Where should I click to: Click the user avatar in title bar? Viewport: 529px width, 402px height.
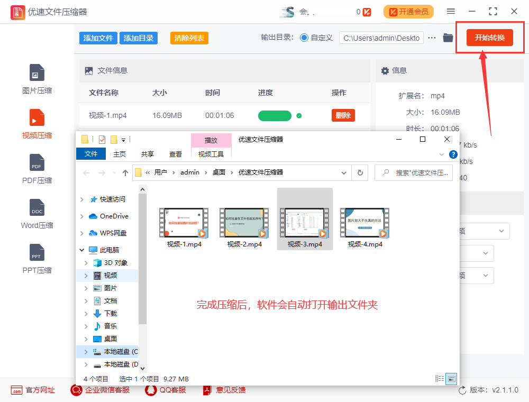point(287,12)
